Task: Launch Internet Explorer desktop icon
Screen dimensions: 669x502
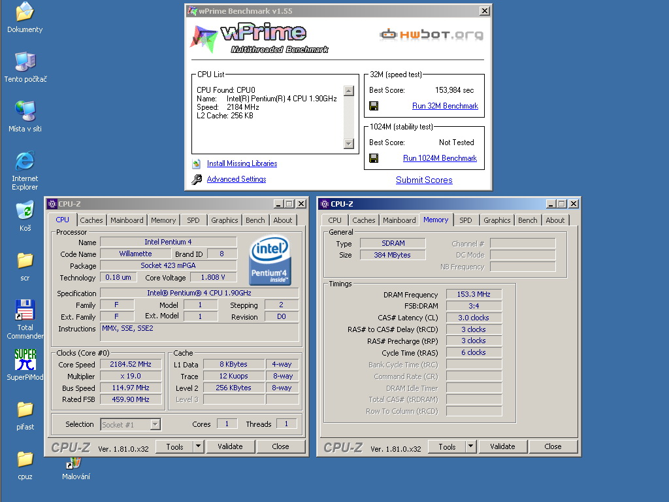Action: [25, 161]
